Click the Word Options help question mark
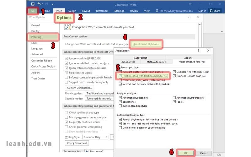This screenshot has width=251, height=157. (x=189, y=17)
